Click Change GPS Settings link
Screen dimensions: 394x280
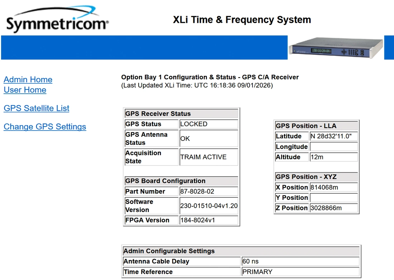tap(45, 127)
